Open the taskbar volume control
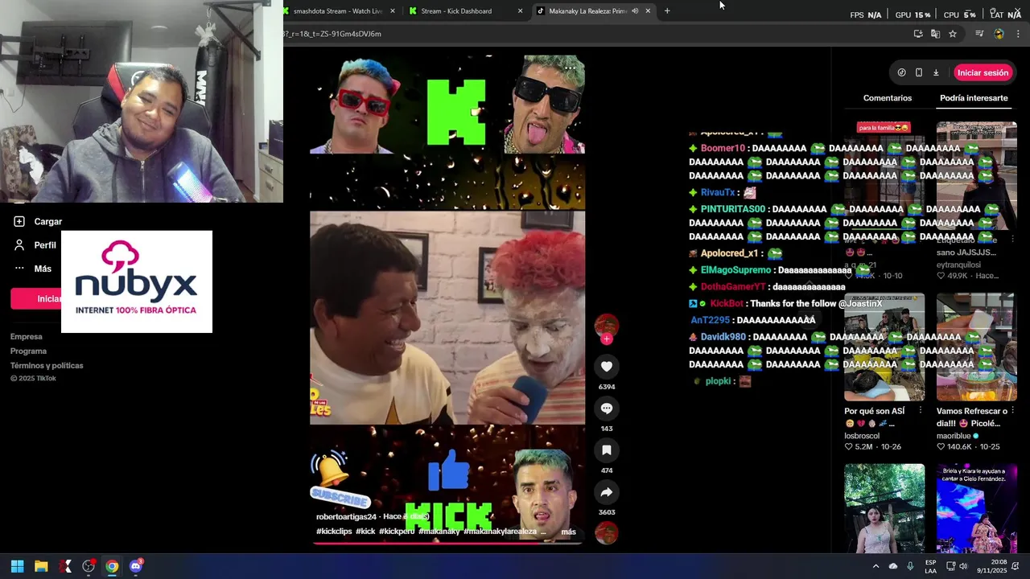1030x579 pixels. (x=962, y=566)
